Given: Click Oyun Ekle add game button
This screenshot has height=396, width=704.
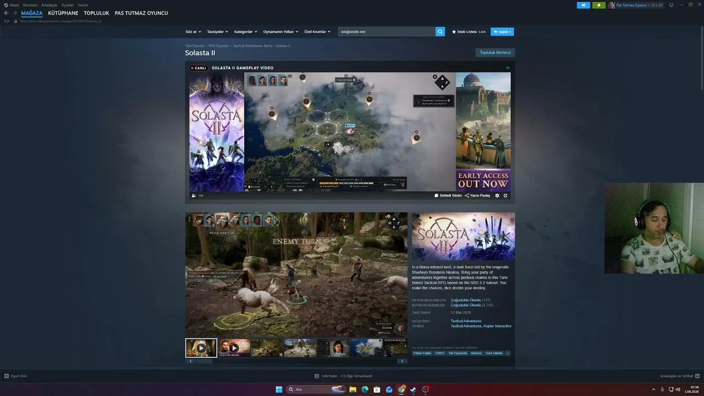Looking at the screenshot, I should tap(15, 376).
